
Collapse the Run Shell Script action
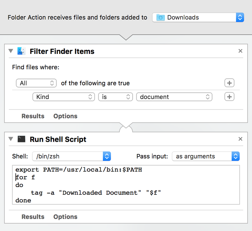[11, 139]
